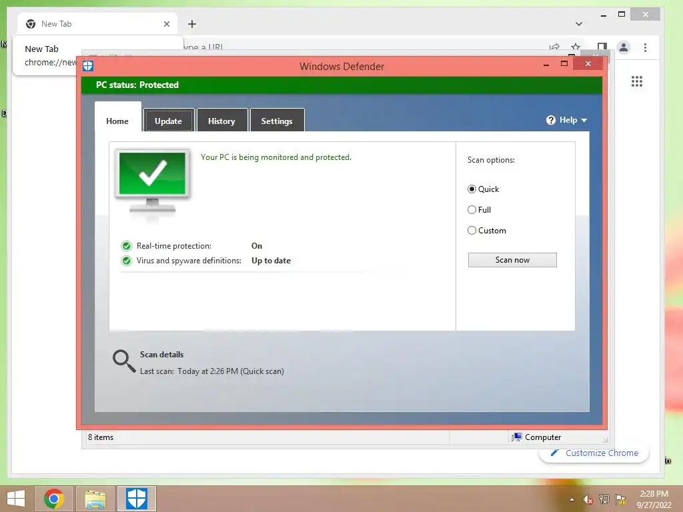Image resolution: width=683 pixels, height=512 pixels.
Task: Click 'Your PC is being monitored and protected' text
Action: tap(275, 157)
